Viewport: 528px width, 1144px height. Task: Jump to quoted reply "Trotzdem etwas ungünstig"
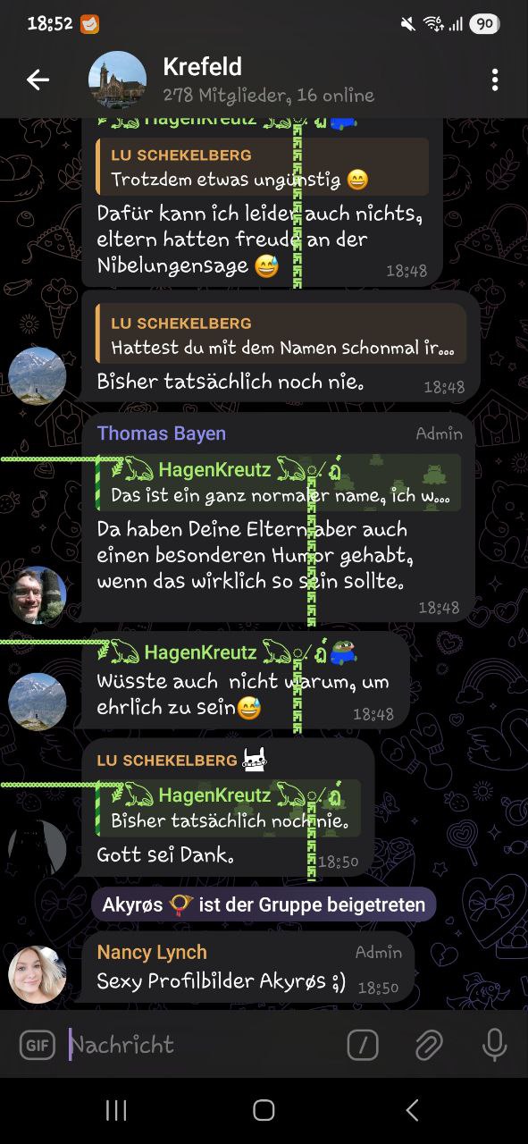click(262, 167)
